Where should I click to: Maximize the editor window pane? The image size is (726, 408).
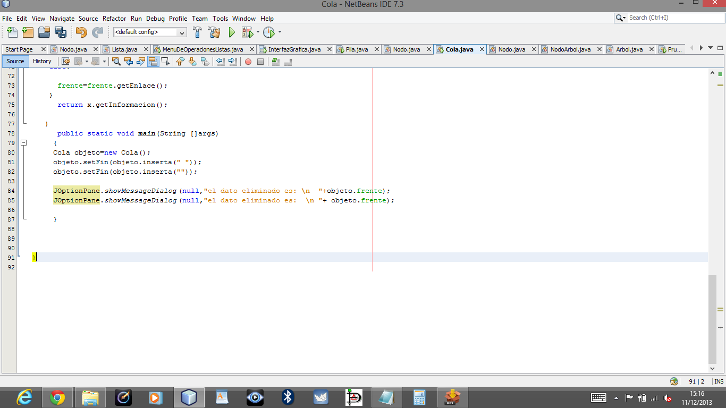coord(720,48)
